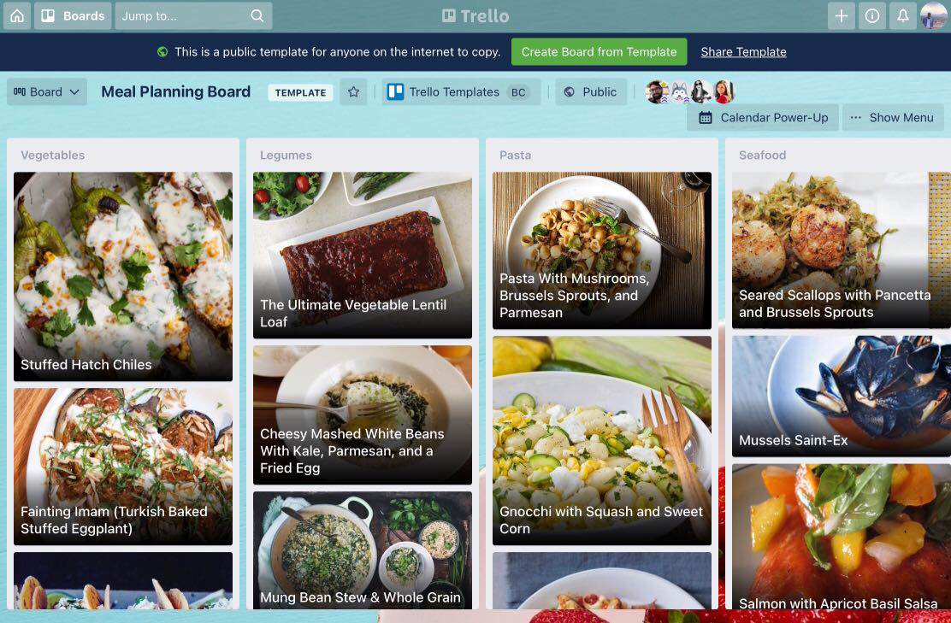
Task: Star the Meal Planning Board
Action: point(353,92)
